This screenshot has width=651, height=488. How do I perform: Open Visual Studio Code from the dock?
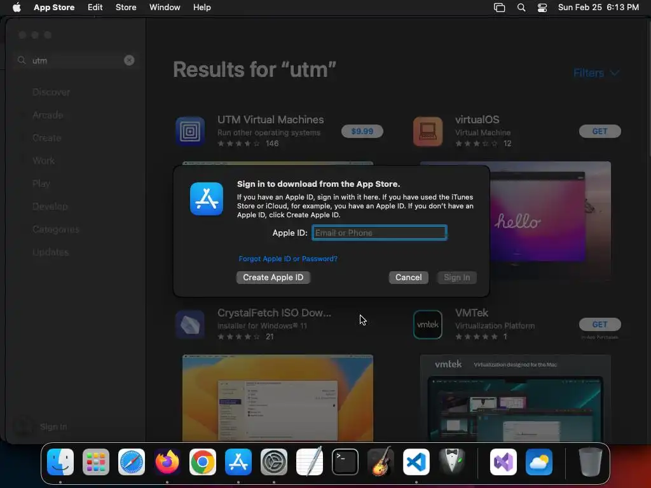[416, 462]
